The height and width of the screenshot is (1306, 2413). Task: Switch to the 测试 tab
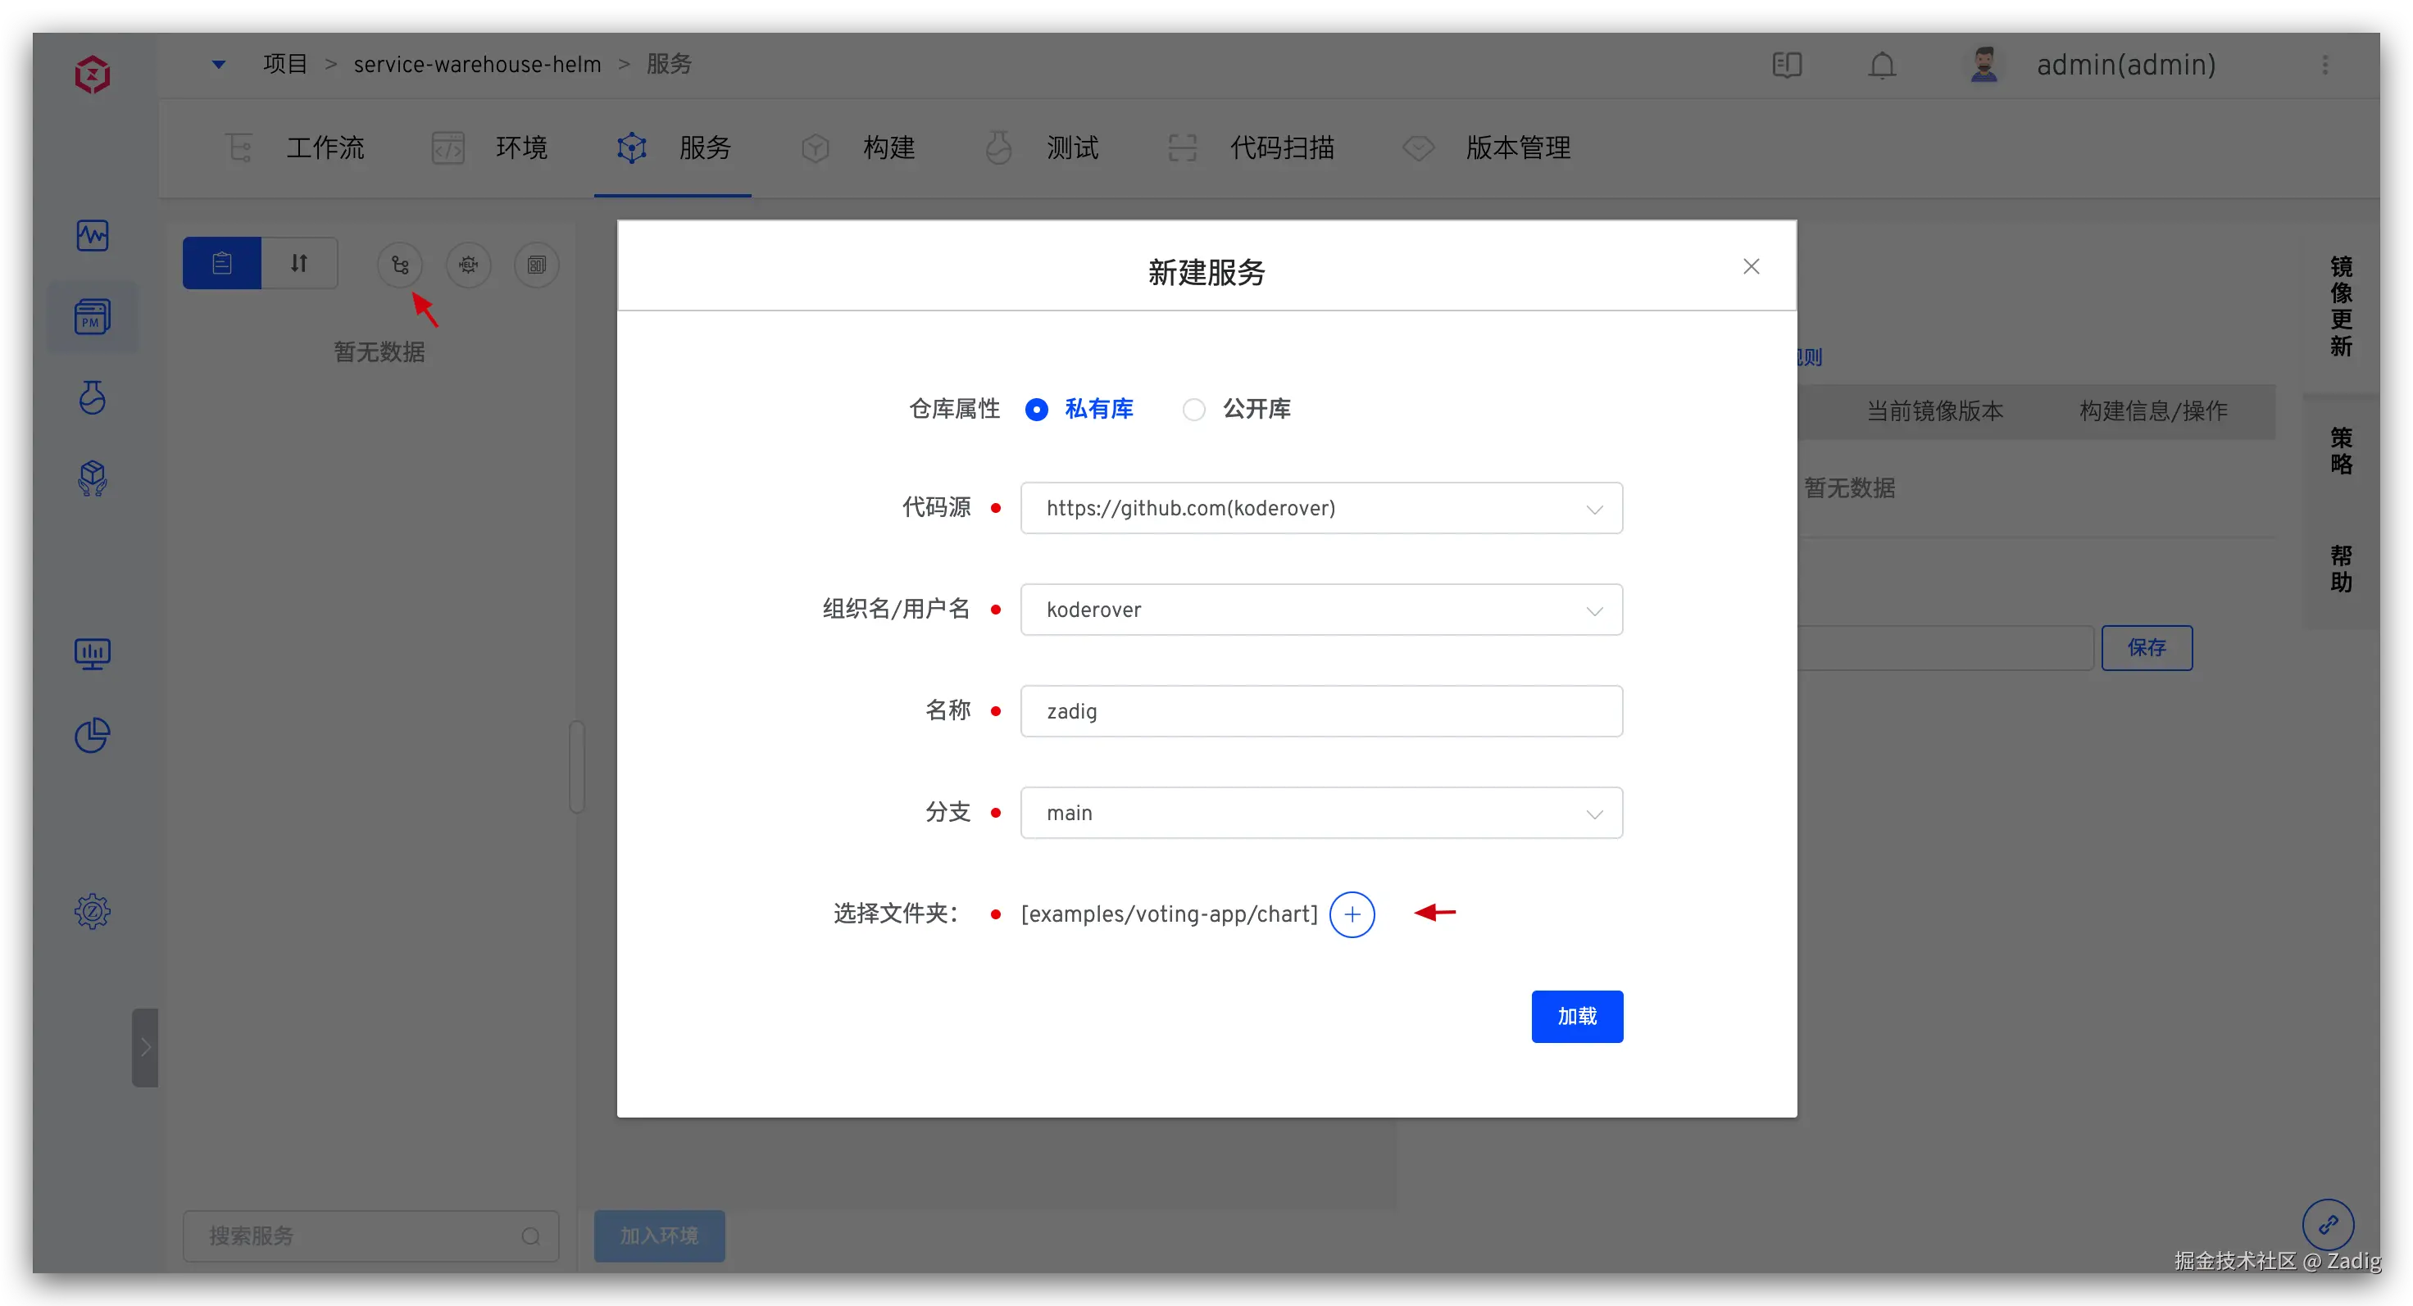1042,148
